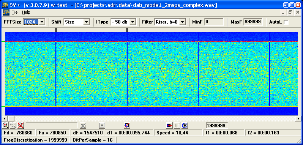Click the zoom out magnifier icon

click(x=13, y=126)
